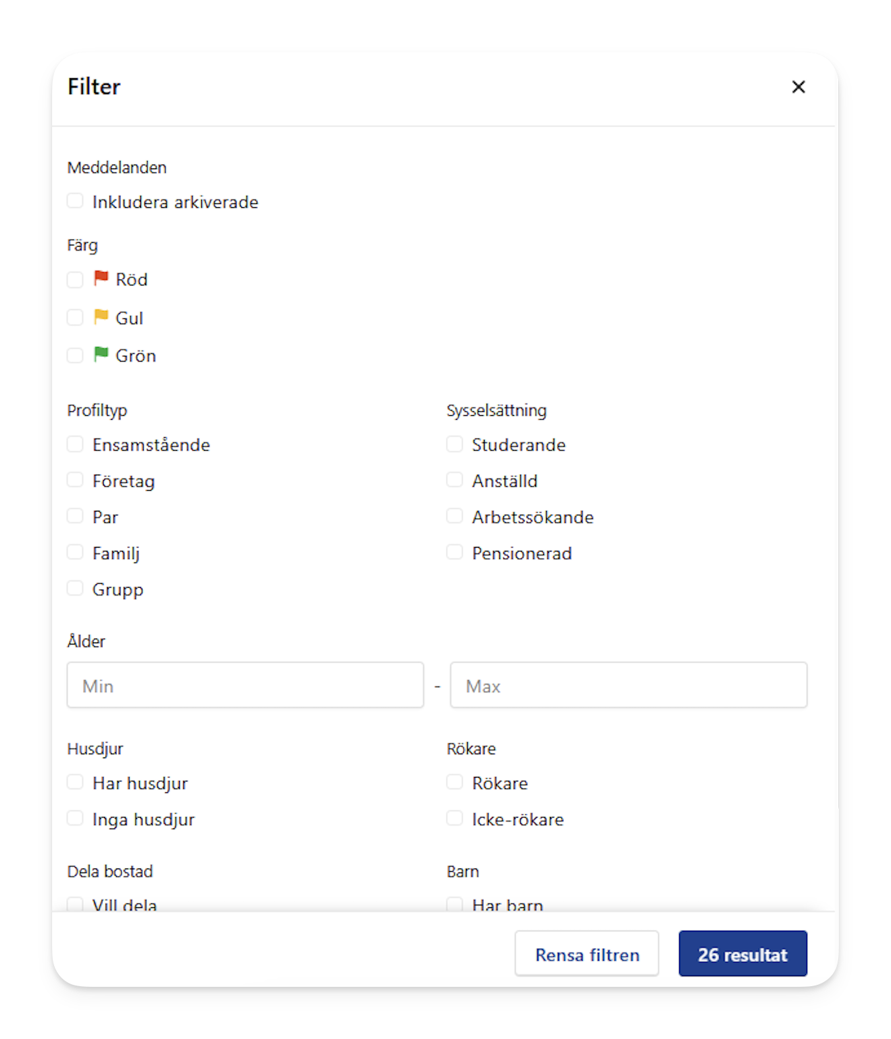Click the Filter dialog title
Image resolution: width=891 pixels, height=1039 pixels.
[94, 87]
